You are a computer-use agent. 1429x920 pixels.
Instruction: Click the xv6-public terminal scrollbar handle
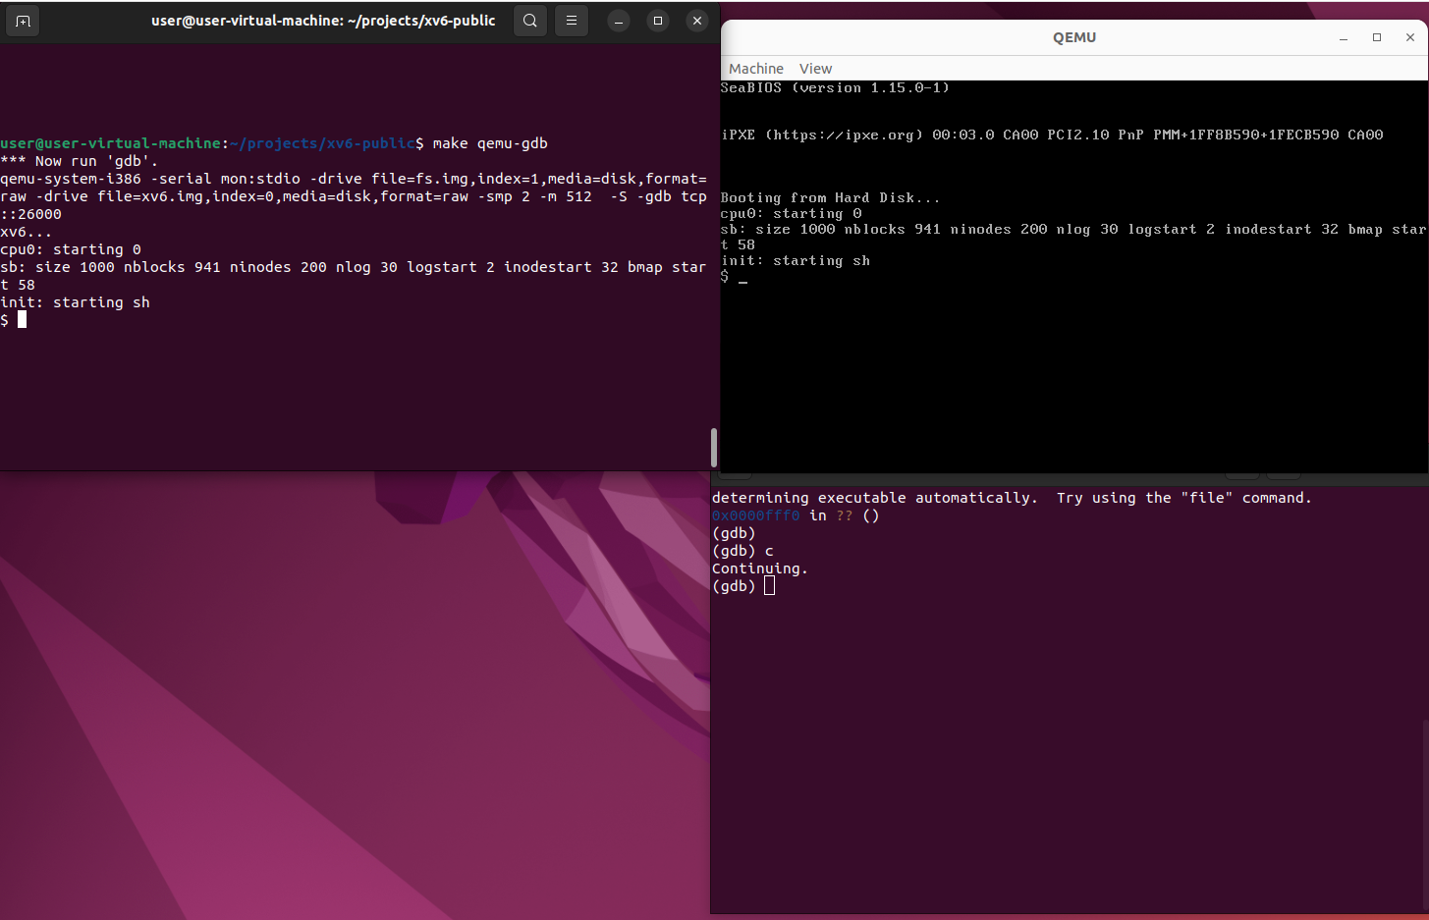pyautogui.click(x=714, y=448)
